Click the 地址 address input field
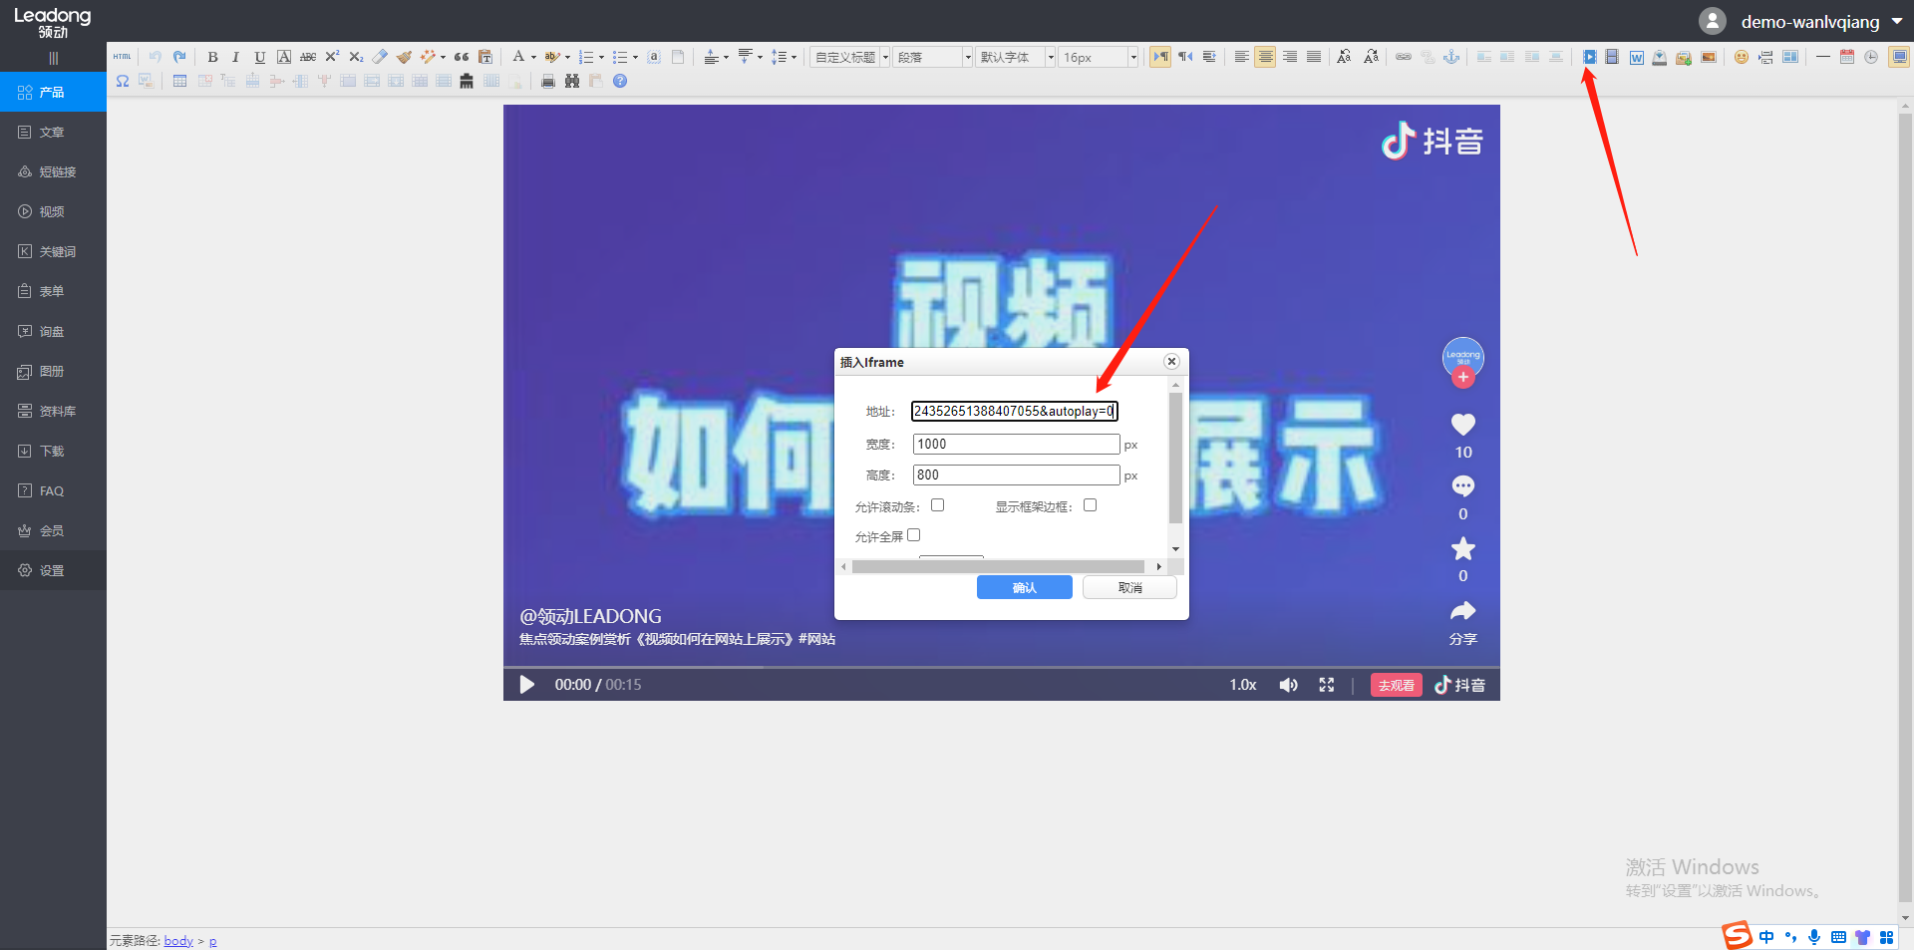The width and height of the screenshot is (1914, 950). click(1014, 411)
